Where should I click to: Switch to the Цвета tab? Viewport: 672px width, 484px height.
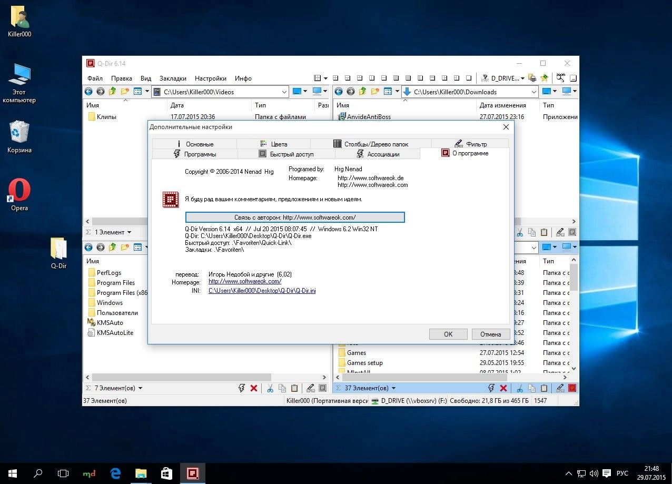(x=273, y=144)
